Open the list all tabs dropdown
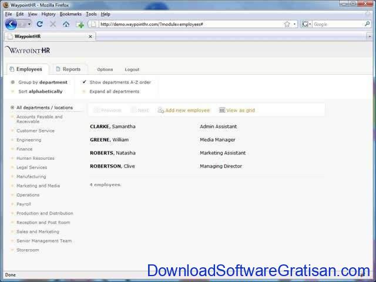 (370, 36)
